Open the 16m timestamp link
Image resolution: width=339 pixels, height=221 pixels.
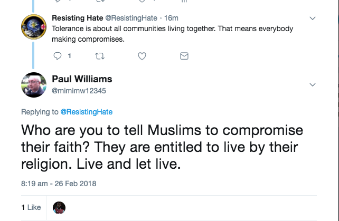tap(172, 18)
